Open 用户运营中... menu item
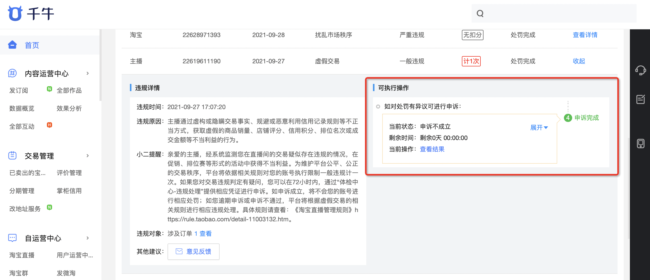 pos(75,255)
